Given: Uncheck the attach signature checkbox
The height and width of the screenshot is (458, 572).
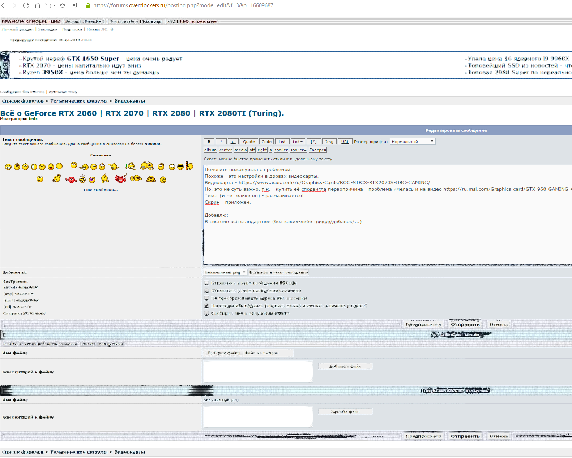Looking at the screenshot, I should (206, 306).
